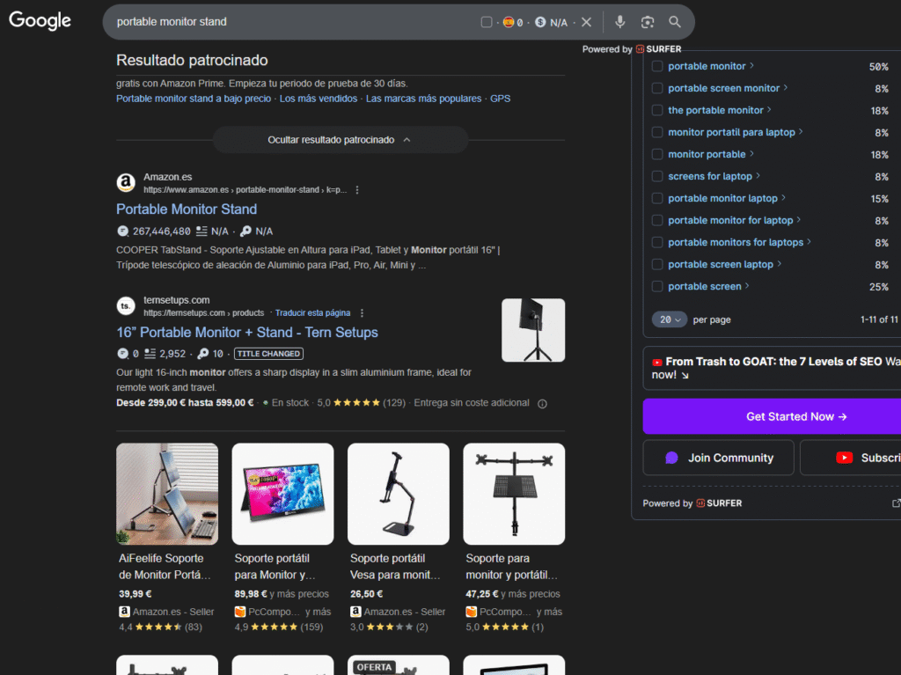Open '16" Portable Monitor + Stand - Tern Setups' result
Viewport: 901px width, 675px height.
[x=247, y=333]
